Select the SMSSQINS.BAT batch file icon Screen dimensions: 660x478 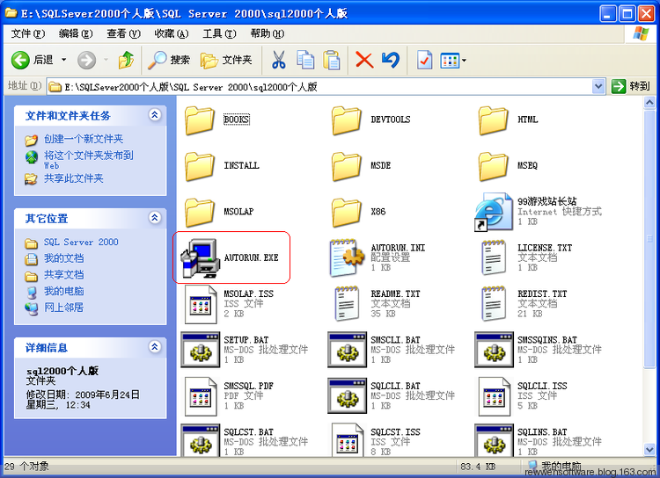tap(494, 350)
